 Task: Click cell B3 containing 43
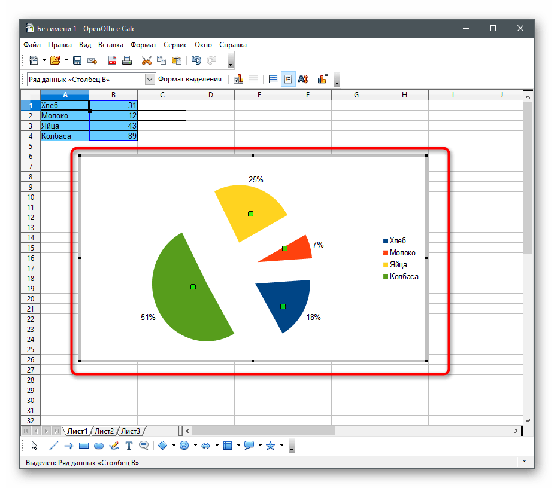tap(113, 126)
